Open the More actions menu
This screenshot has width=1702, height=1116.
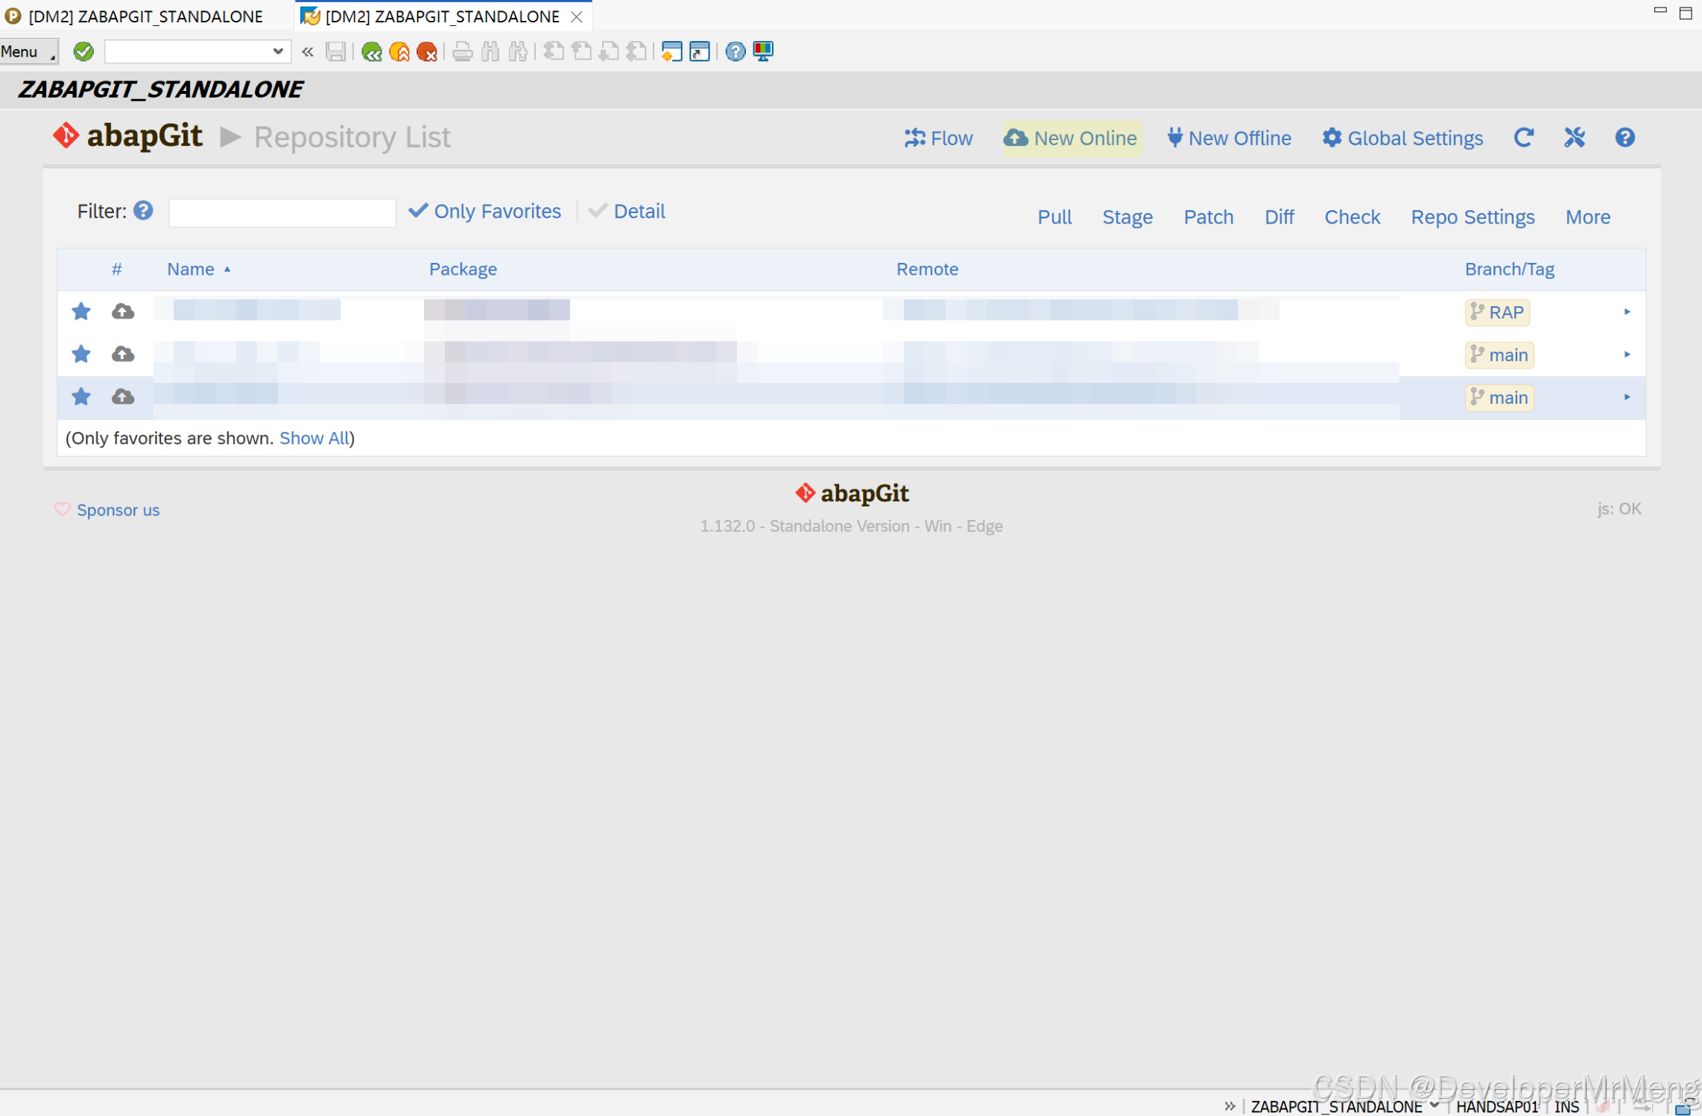[1587, 218]
